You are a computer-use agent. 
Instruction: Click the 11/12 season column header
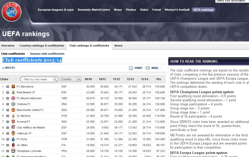click(116, 79)
